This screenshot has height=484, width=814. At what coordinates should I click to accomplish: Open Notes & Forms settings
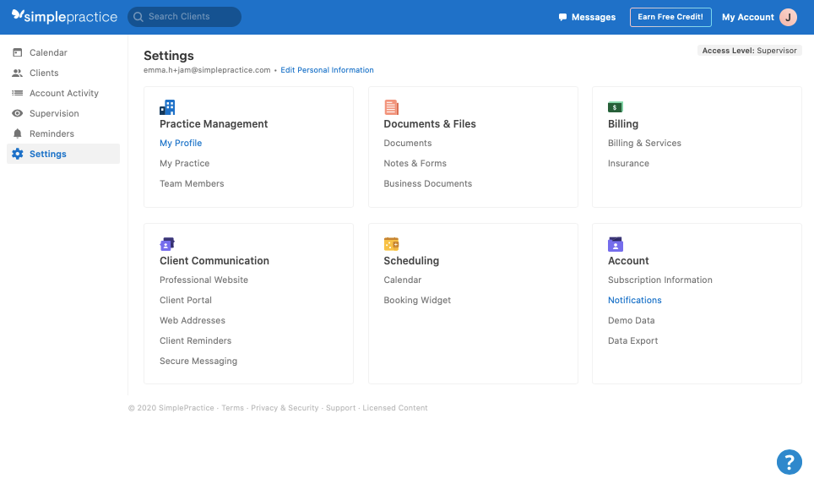pos(415,163)
